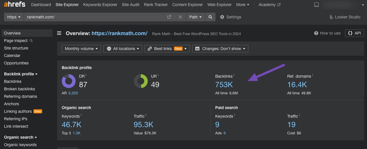The width and height of the screenshot is (367, 149).
Task: Click the How to use help icon
Action: [x=316, y=33]
